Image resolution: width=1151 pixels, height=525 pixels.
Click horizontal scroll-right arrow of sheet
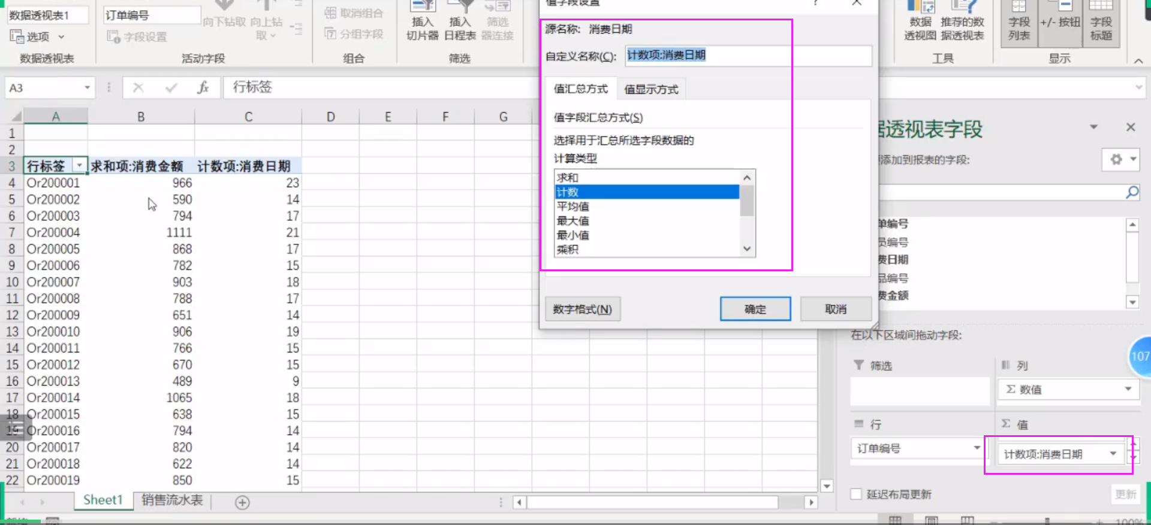click(x=811, y=502)
